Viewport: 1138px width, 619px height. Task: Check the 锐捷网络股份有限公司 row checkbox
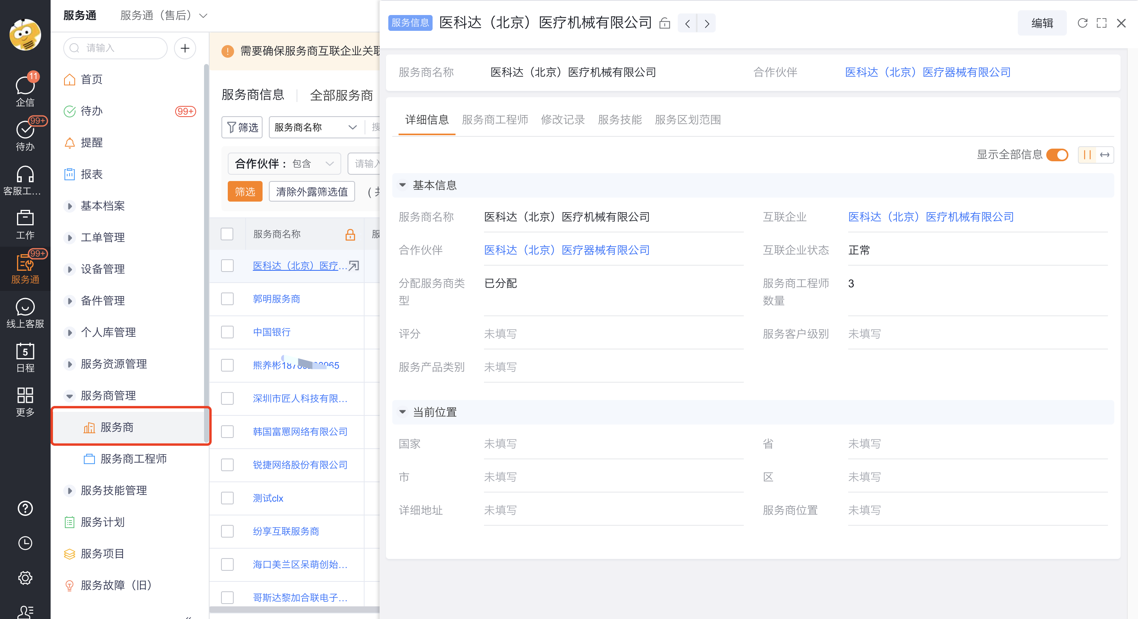(227, 465)
